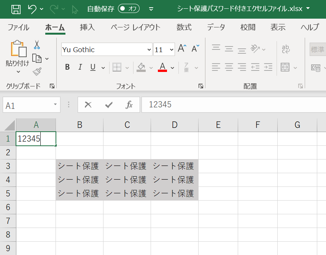Click the Align Left icon
Image resolution: width=326 pixels, height=255 pixels.
216,67
